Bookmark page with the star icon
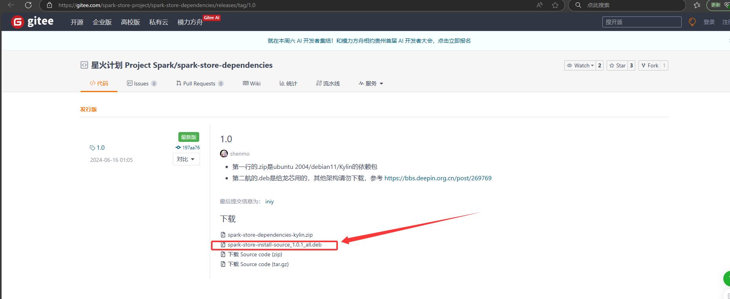The image size is (730, 299). (x=555, y=5)
